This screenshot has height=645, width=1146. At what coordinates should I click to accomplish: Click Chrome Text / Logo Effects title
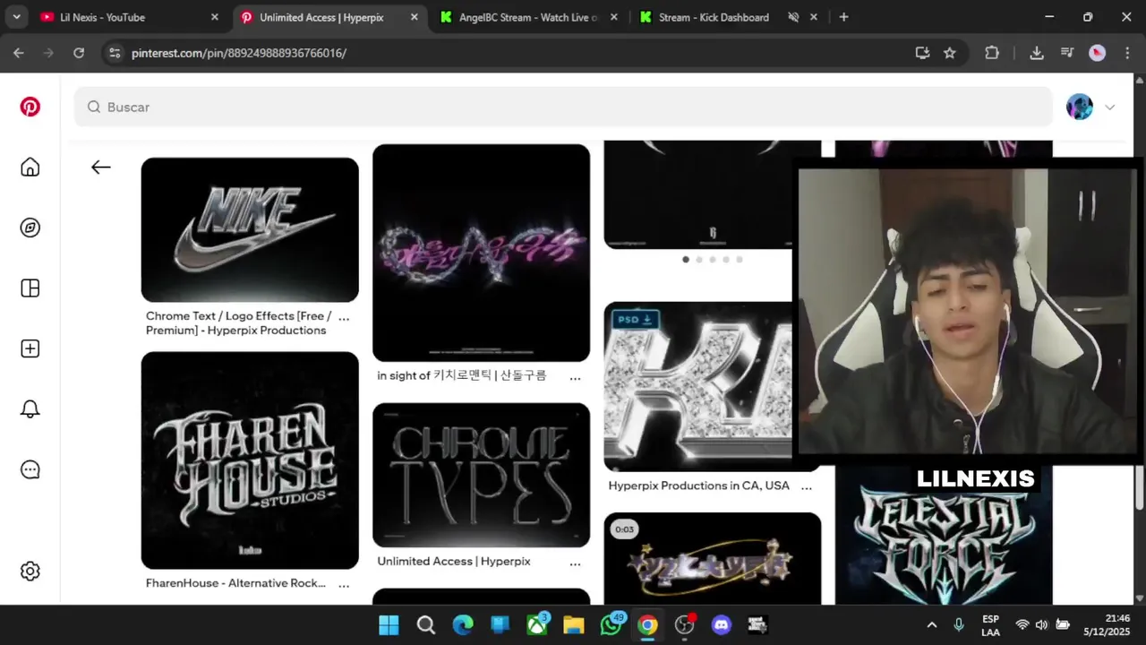239,322
